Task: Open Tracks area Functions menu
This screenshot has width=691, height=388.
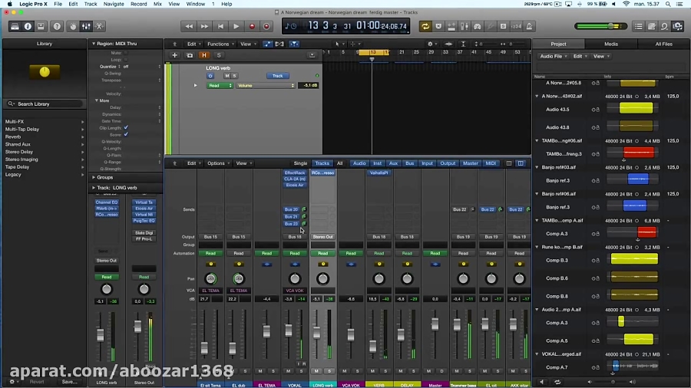Action: tap(220, 44)
